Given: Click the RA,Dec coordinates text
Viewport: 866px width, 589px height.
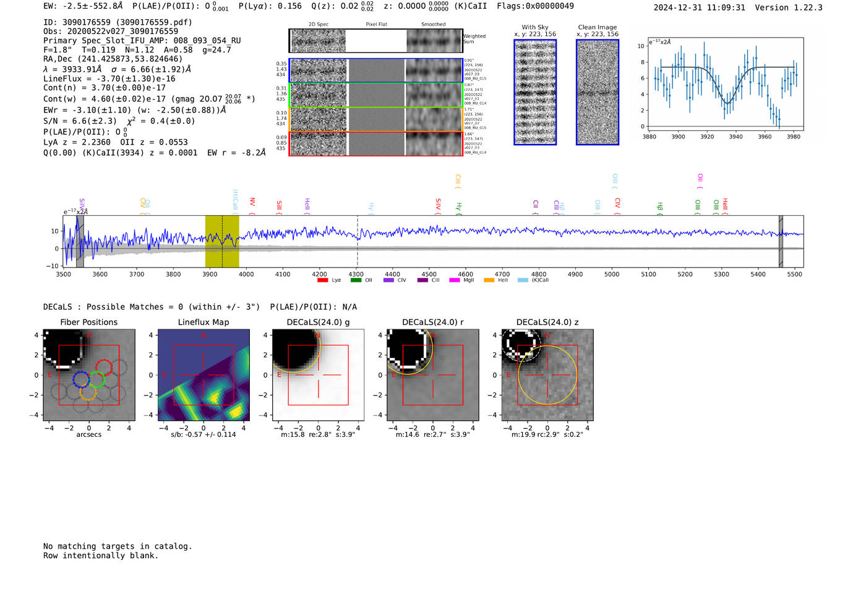Looking at the screenshot, I should 113,59.
